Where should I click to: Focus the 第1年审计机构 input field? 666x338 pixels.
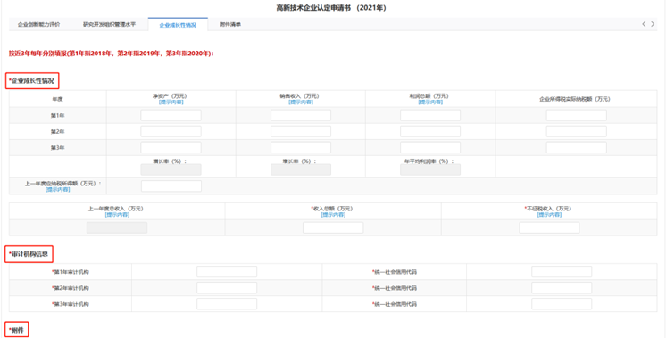[x=227, y=272]
